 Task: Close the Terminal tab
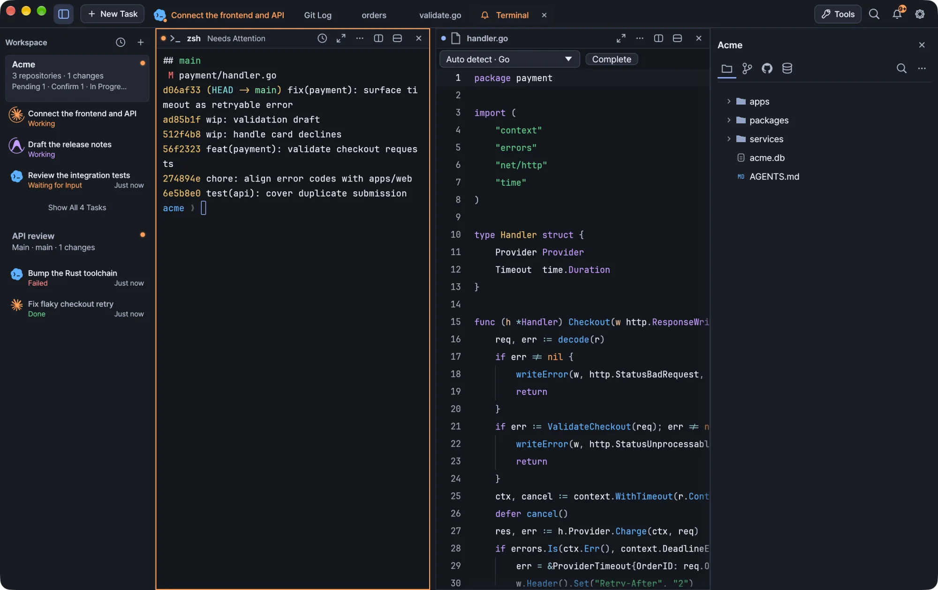(544, 15)
